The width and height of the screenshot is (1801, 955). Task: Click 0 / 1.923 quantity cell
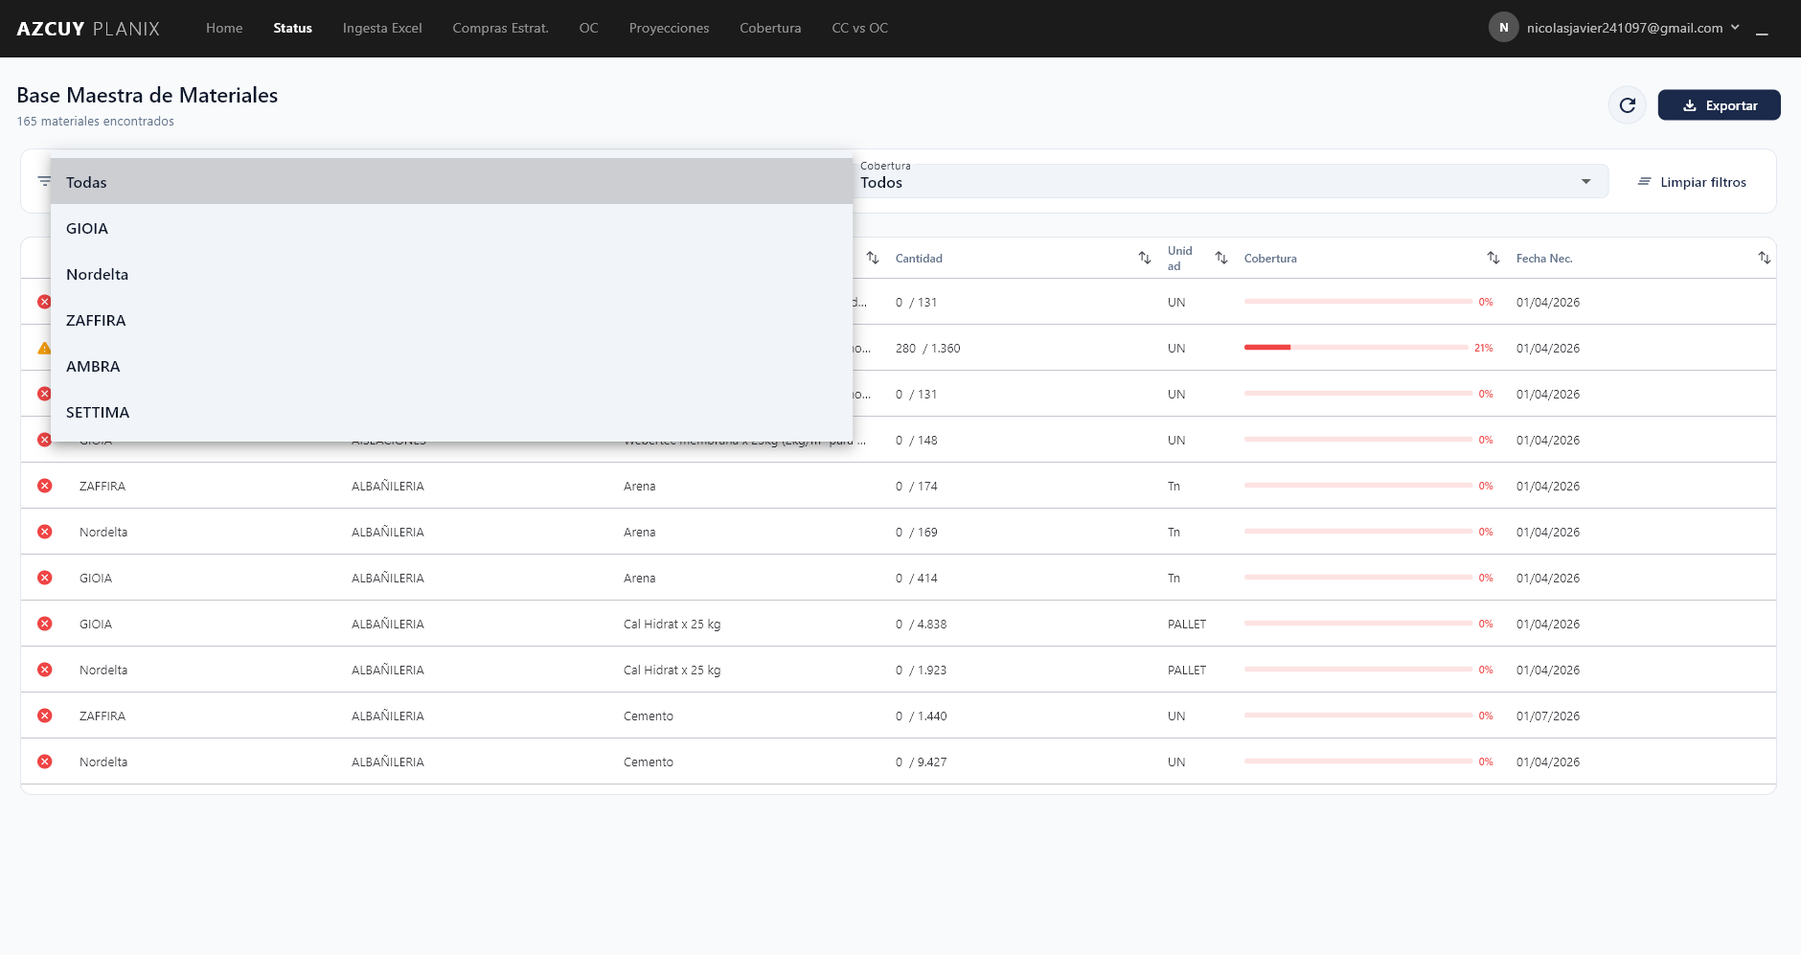[921, 671]
